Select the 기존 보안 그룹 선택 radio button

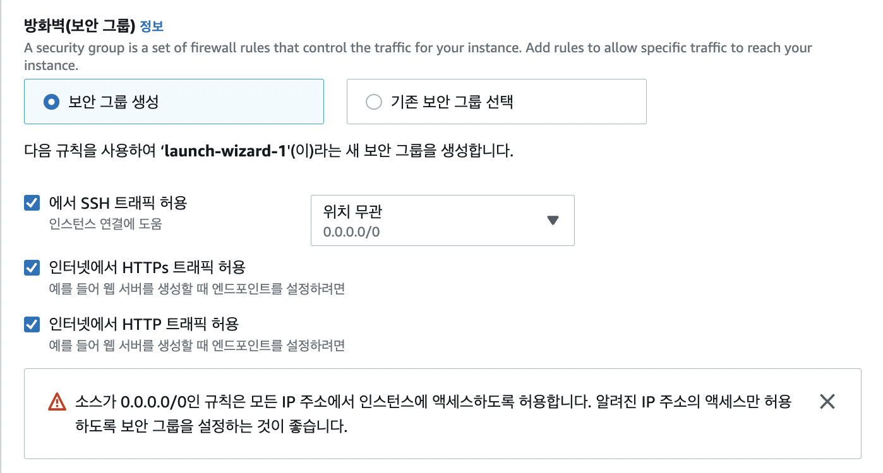tap(374, 102)
